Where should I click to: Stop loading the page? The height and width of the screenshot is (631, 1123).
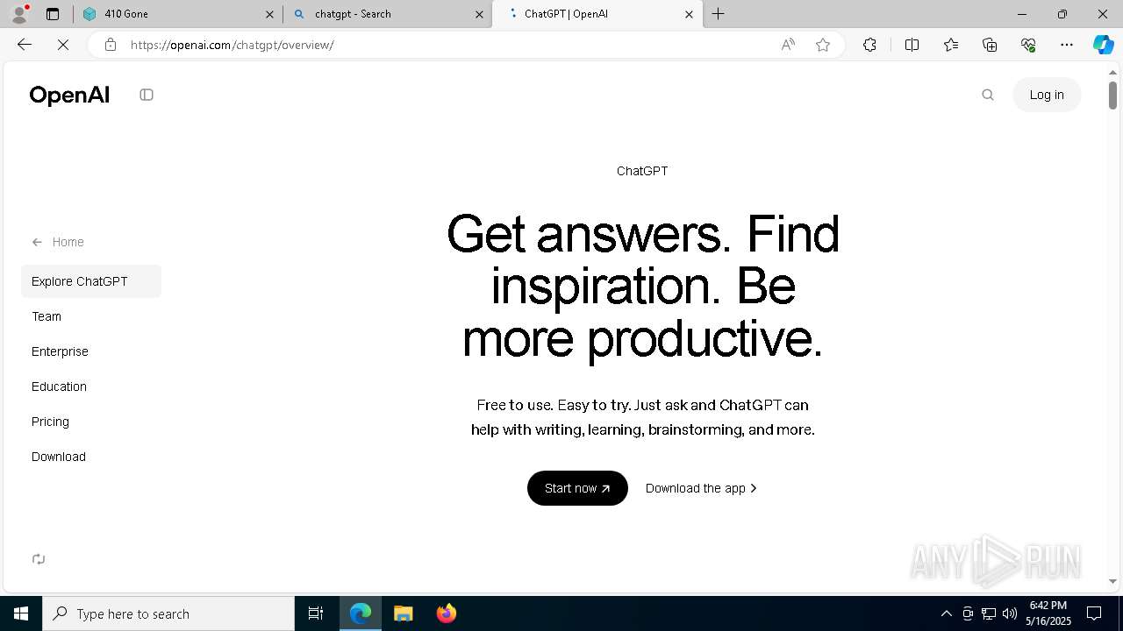coord(63,45)
